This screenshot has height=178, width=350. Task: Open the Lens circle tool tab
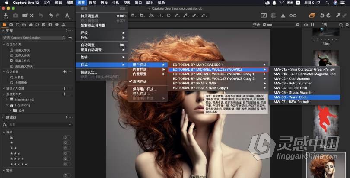[17, 25]
